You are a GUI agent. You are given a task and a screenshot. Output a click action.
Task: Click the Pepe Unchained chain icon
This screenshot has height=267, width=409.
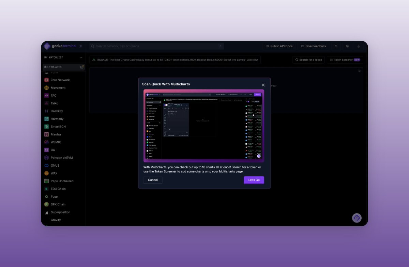click(47, 181)
